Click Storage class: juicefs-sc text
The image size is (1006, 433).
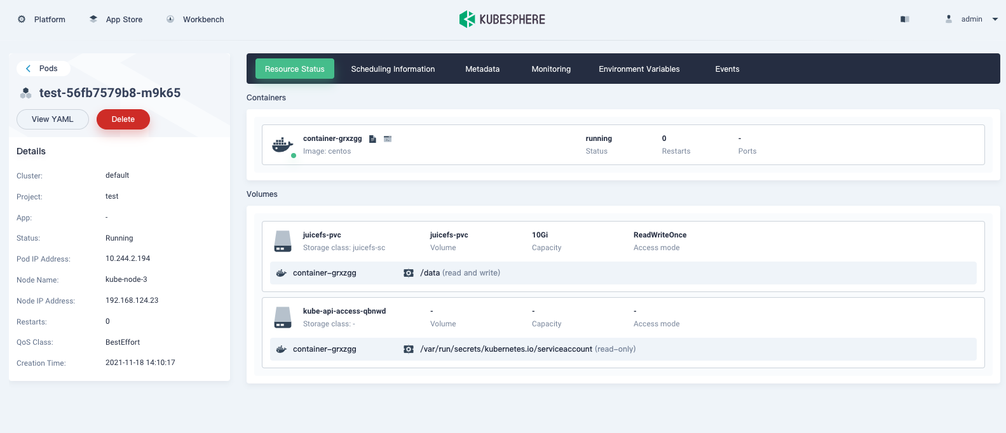344,248
